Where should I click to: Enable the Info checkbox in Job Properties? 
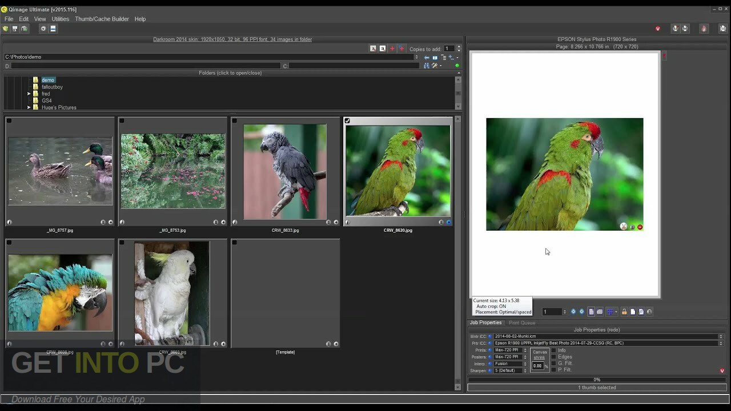tap(553, 350)
